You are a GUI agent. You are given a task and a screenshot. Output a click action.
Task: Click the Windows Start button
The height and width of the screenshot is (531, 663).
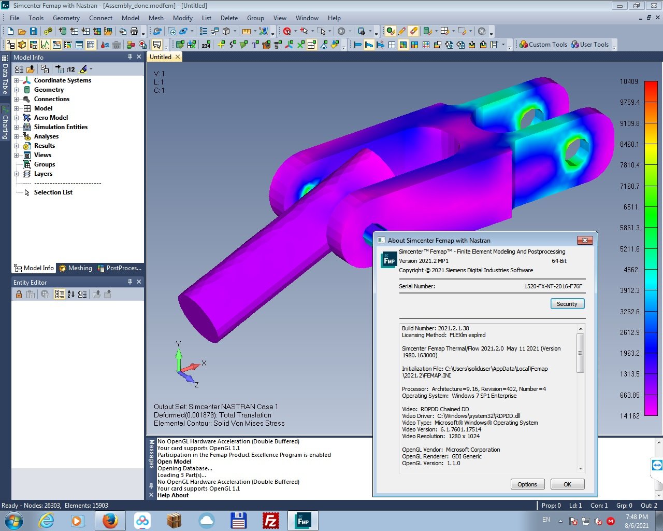[x=13, y=520]
